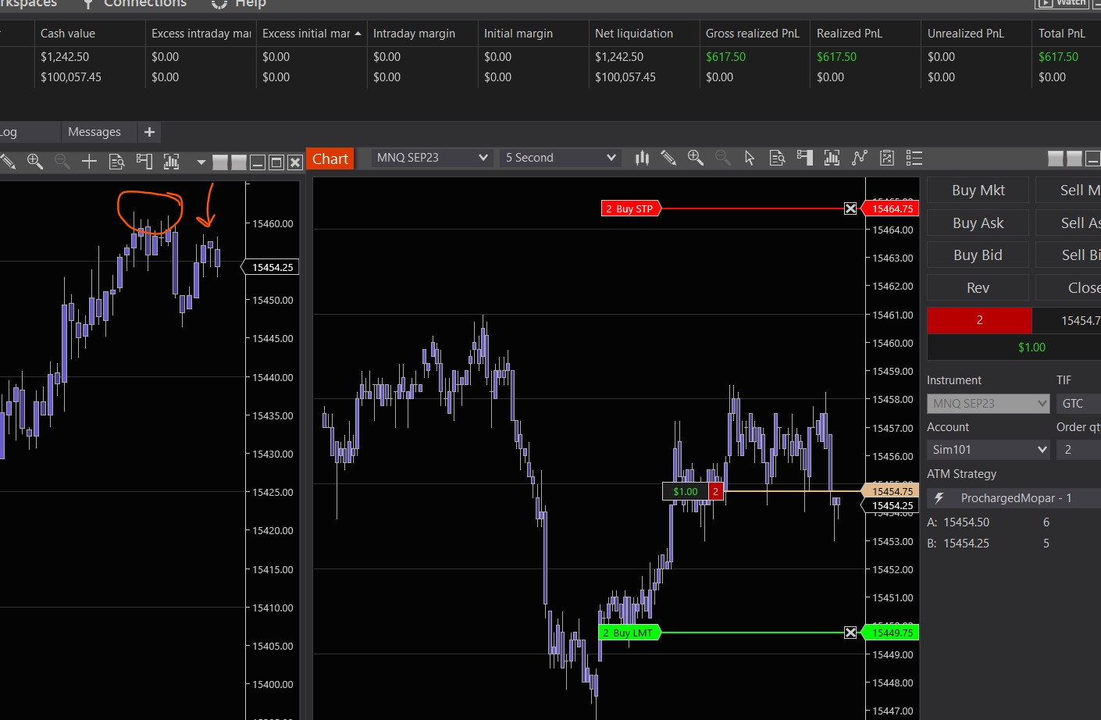
Task: Select $100,057.45 in Cash value column
Action: click(x=71, y=77)
